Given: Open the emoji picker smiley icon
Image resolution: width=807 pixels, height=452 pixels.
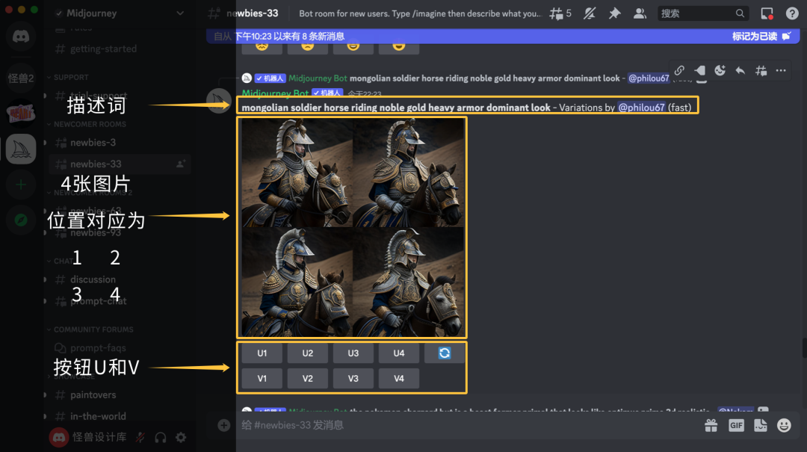Looking at the screenshot, I should coord(784,425).
